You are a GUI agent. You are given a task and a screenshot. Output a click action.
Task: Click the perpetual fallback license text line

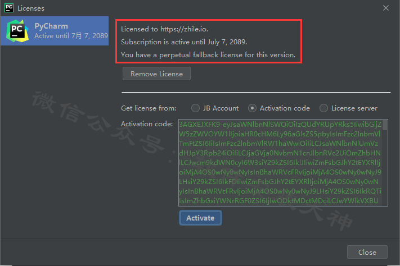208,55
